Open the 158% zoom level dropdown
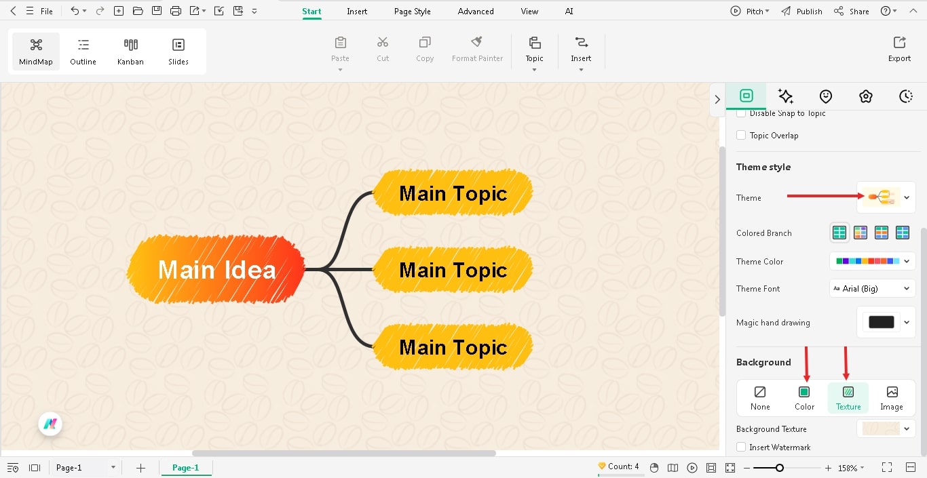This screenshot has height=478, width=927. point(851,468)
